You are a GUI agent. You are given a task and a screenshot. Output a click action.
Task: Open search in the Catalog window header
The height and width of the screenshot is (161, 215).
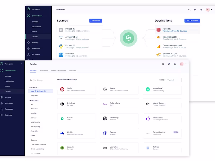163,64
